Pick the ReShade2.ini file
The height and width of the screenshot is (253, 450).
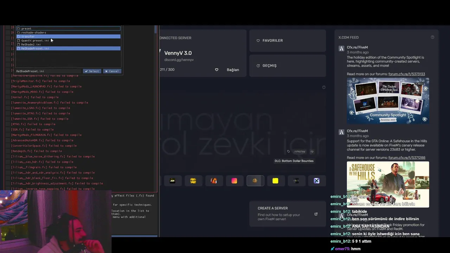(x=69, y=45)
